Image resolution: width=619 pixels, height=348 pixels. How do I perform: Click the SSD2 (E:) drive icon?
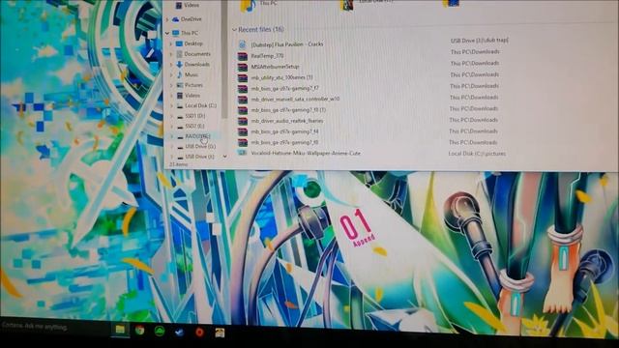(181, 127)
